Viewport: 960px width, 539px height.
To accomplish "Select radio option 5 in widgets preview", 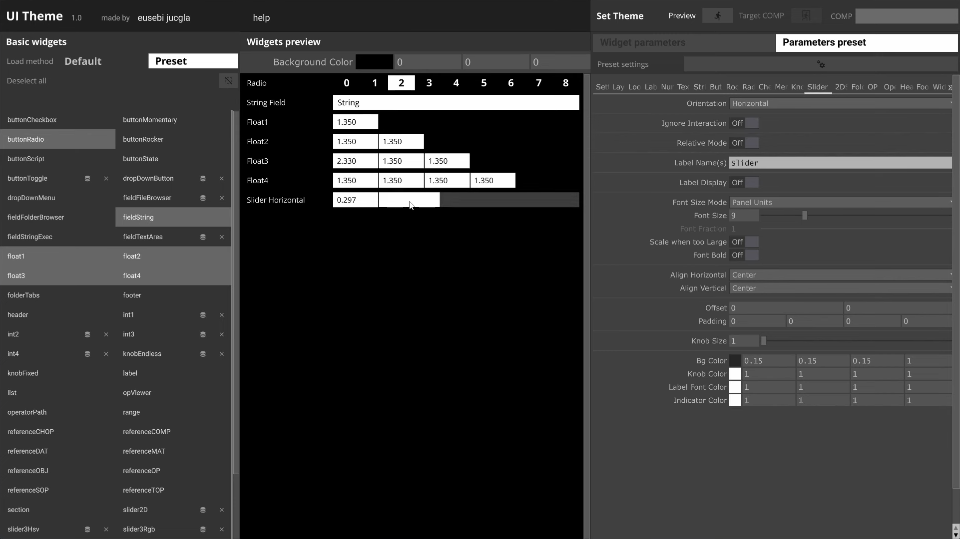I will 483,82.
